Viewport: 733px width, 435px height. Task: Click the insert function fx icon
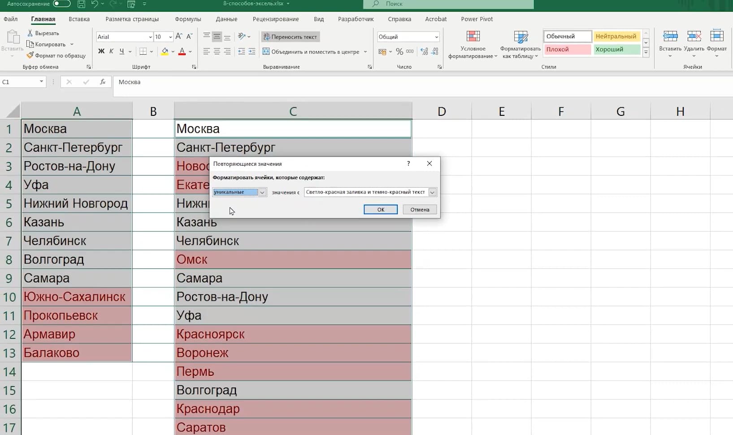(103, 82)
